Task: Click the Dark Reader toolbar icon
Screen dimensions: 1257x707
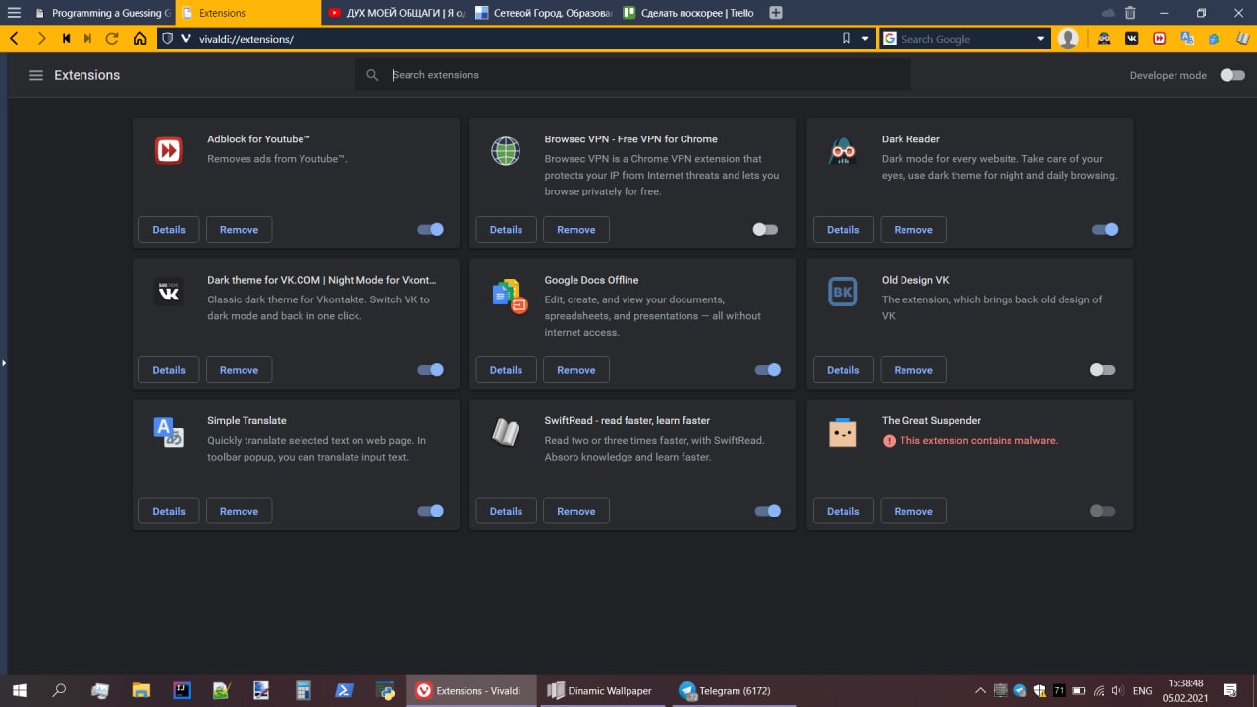Action: 1105,39
